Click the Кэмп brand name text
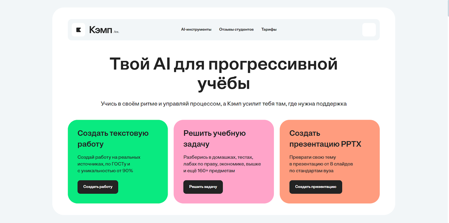Viewport: 449px width, 223px height. [x=101, y=30]
